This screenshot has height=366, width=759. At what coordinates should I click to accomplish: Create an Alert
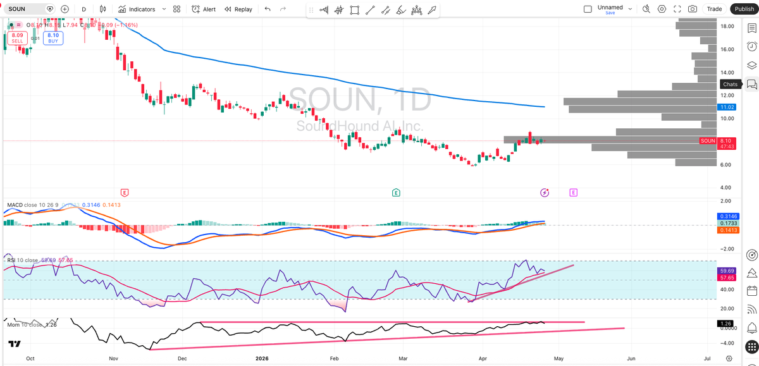coord(203,9)
